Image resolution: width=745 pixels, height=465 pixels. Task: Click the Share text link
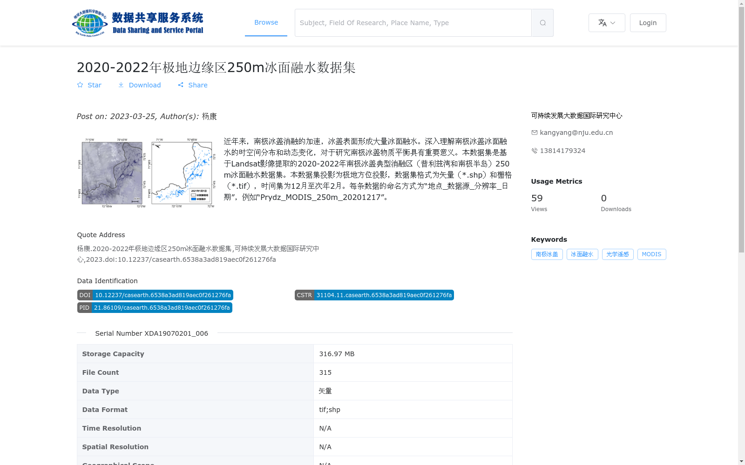[198, 85]
